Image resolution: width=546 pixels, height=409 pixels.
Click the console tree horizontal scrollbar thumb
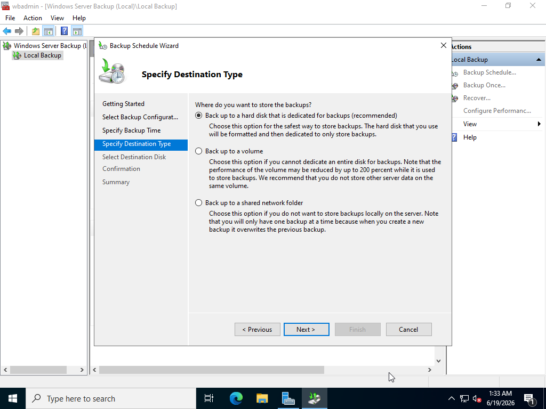click(38, 370)
